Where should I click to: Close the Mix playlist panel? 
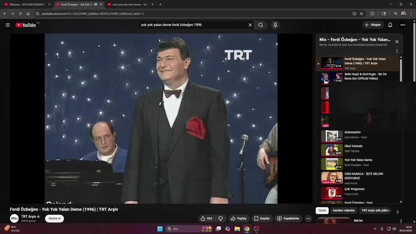tap(397, 42)
